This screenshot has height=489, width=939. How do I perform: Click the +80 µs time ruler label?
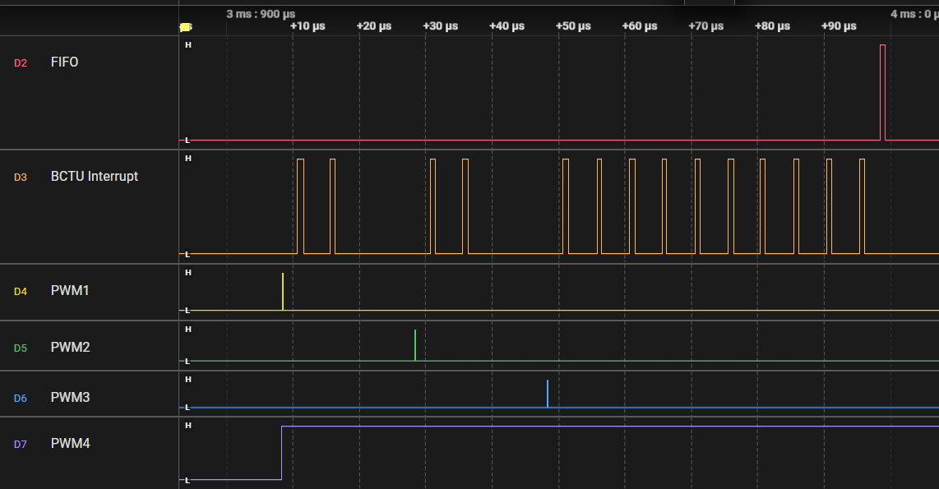773,26
